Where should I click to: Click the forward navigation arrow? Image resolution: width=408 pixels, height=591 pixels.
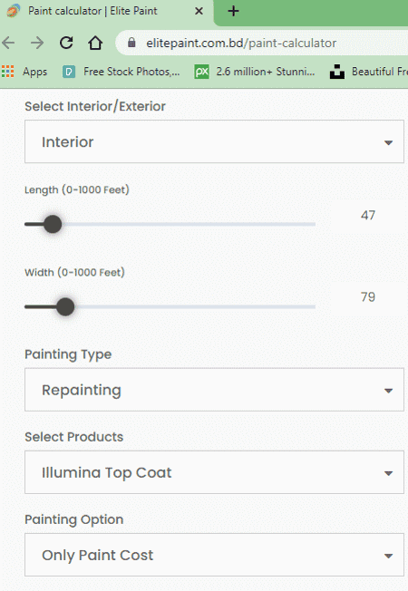pyautogui.click(x=37, y=43)
